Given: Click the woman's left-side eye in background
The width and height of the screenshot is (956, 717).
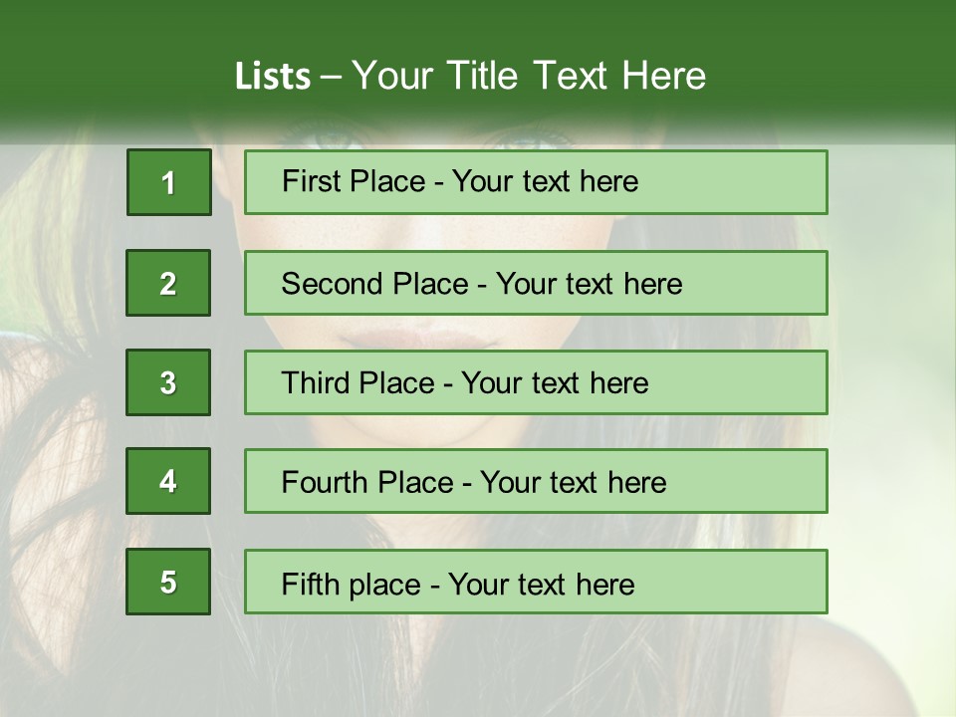Looking at the screenshot, I should click(329, 139).
